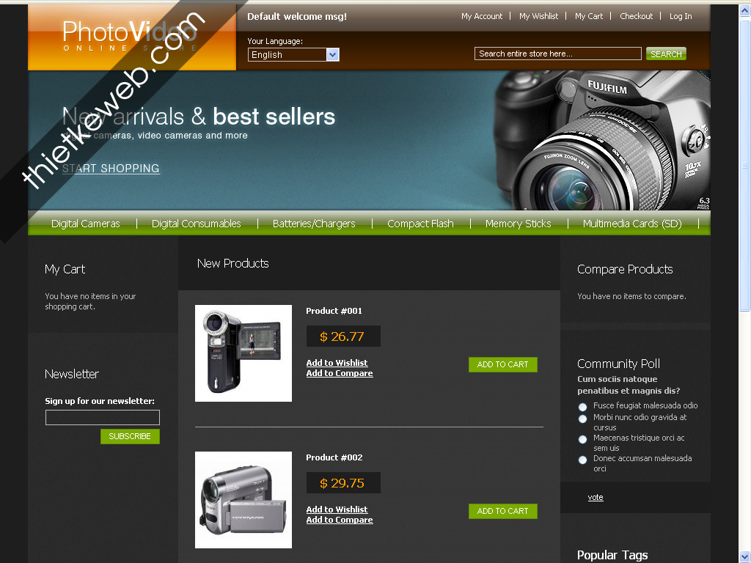Viewport: 751px width, 563px height.
Task: Click the $ 29.75 price label
Action: coord(343,482)
